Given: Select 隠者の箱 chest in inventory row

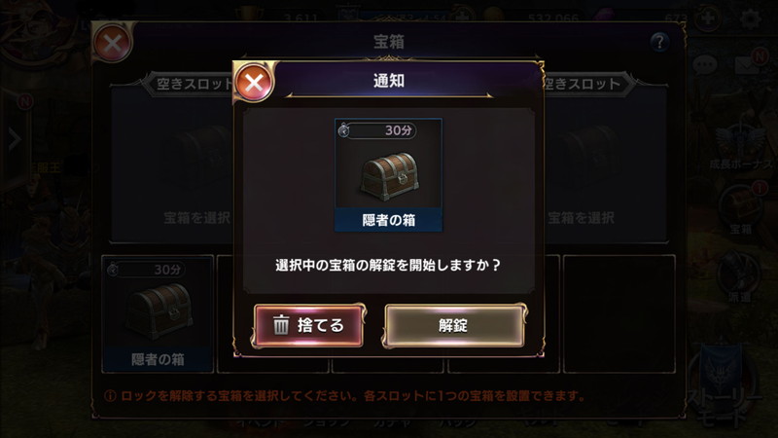Looking at the screenshot, I should [158, 313].
